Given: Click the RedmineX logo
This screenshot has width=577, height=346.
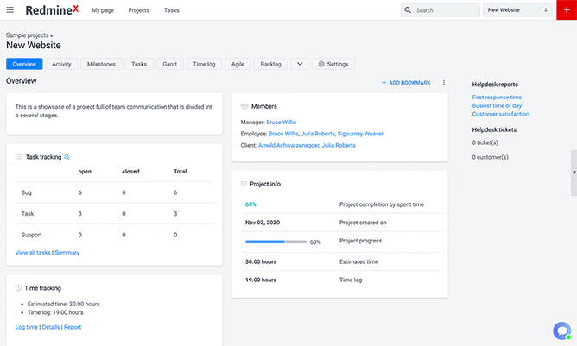Looking at the screenshot, I should point(52,10).
